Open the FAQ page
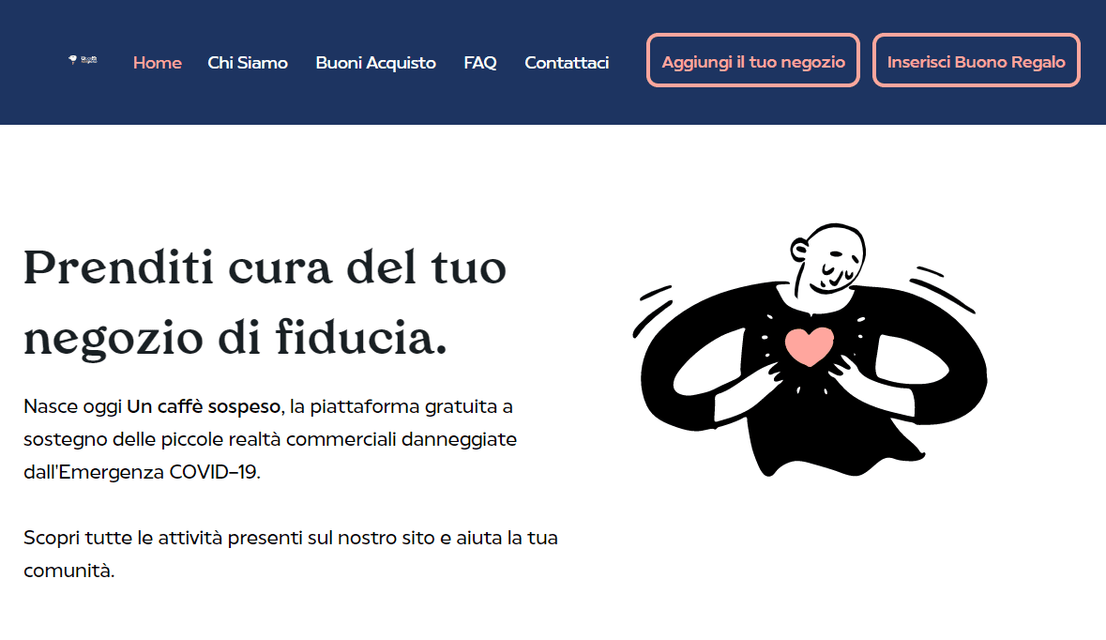The width and height of the screenshot is (1106, 640). click(x=480, y=63)
